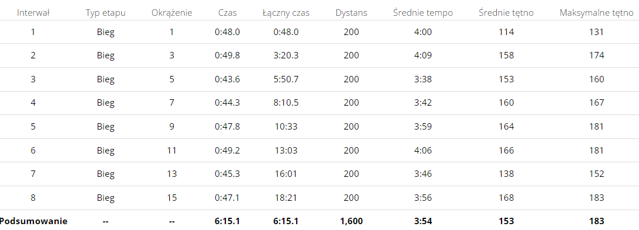Select the summary max heart rate 183

pos(597,221)
